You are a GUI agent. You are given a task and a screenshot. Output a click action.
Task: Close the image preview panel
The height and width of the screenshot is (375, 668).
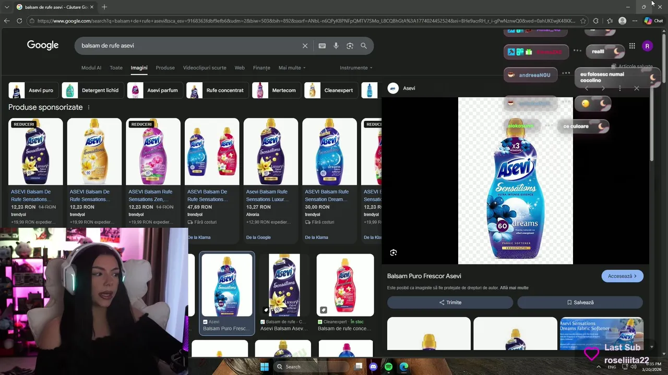click(637, 88)
